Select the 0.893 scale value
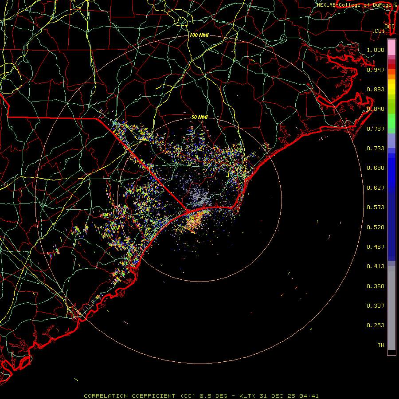 [376, 89]
